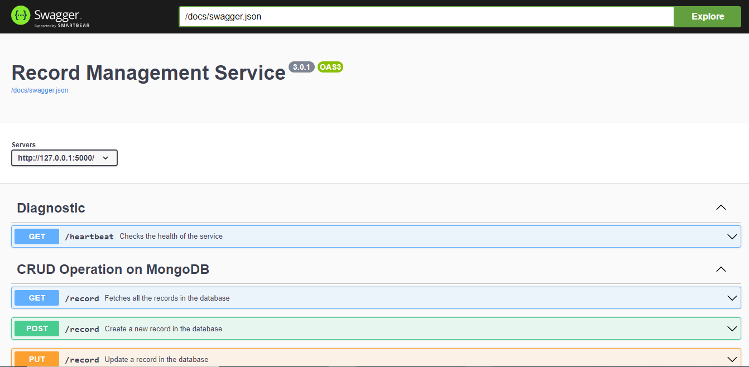Collapse the CRUD Operation on MongoDB section

[x=720, y=268]
